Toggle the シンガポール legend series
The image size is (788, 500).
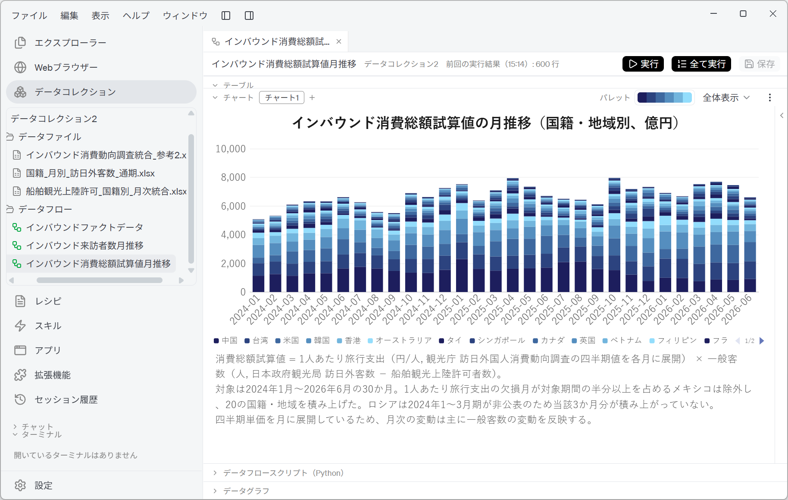coord(497,341)
